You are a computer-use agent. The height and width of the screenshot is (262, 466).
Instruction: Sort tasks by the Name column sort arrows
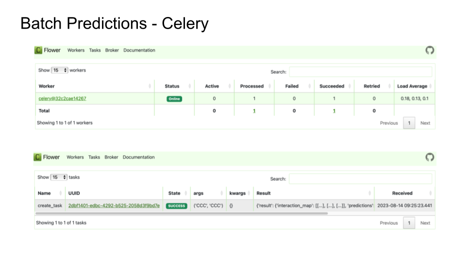(x=61, y=193)
